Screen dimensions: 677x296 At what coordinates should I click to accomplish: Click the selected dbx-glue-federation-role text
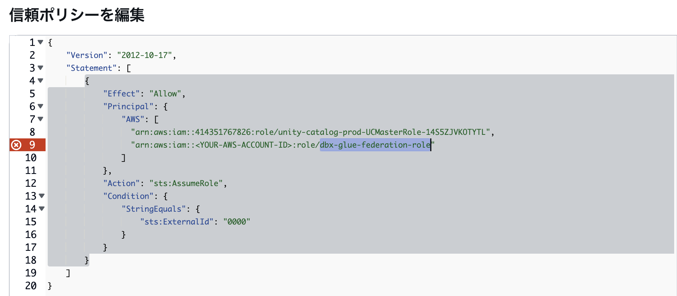pos(375,145)
